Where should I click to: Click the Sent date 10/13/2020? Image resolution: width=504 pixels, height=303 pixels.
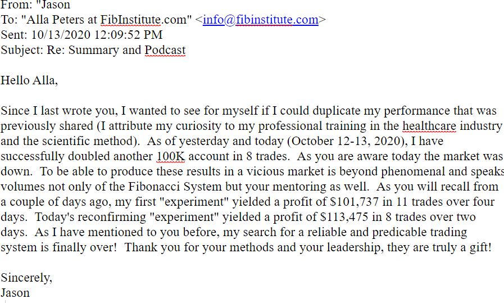[61, 35]
